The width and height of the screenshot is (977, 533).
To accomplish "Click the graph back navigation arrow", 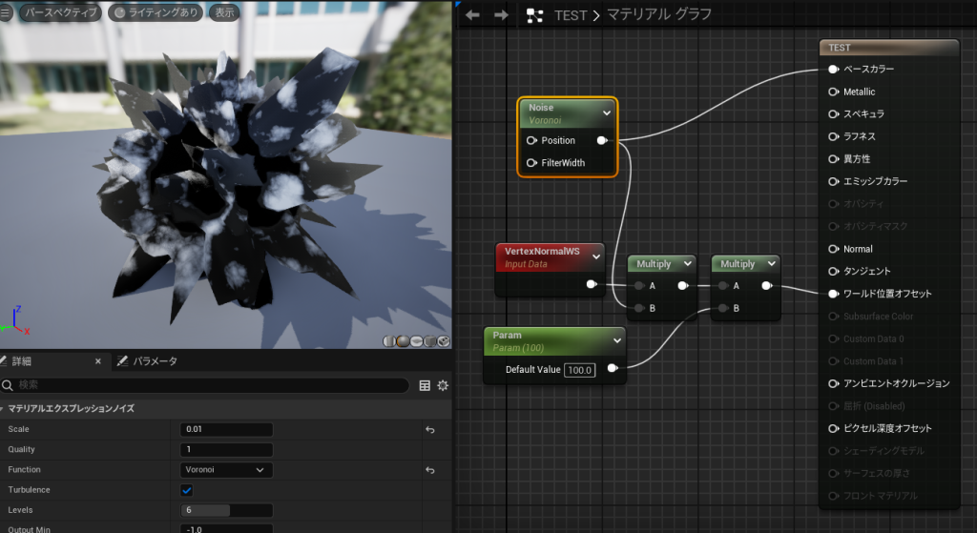I will click(472, 15).
